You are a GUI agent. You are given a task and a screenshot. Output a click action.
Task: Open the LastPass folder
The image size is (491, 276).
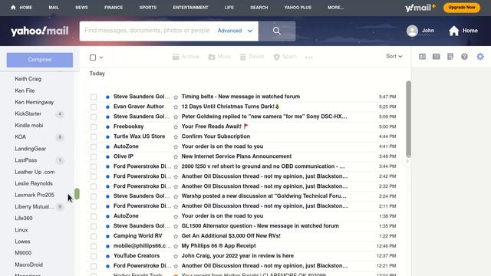point(26,160)
